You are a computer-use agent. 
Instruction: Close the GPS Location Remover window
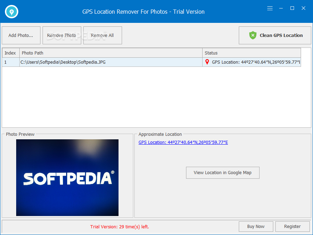click(304, 8)
